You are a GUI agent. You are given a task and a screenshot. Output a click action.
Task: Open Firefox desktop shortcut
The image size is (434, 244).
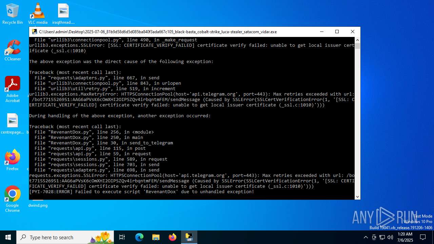[x=13, y=160]
